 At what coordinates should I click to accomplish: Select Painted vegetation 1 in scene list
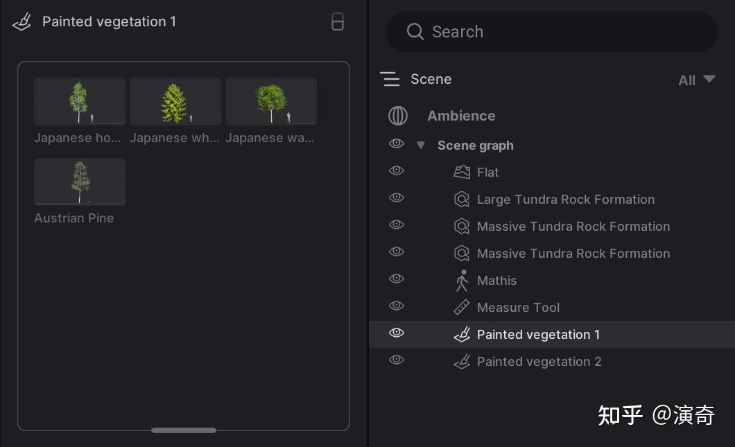click(x=538, y=335)
